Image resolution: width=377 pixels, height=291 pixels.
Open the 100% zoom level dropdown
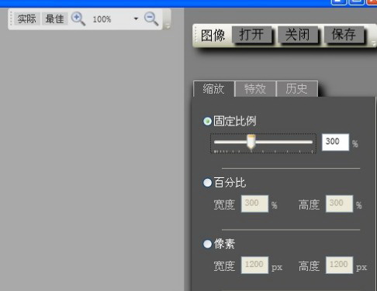[x=136, y=19]
